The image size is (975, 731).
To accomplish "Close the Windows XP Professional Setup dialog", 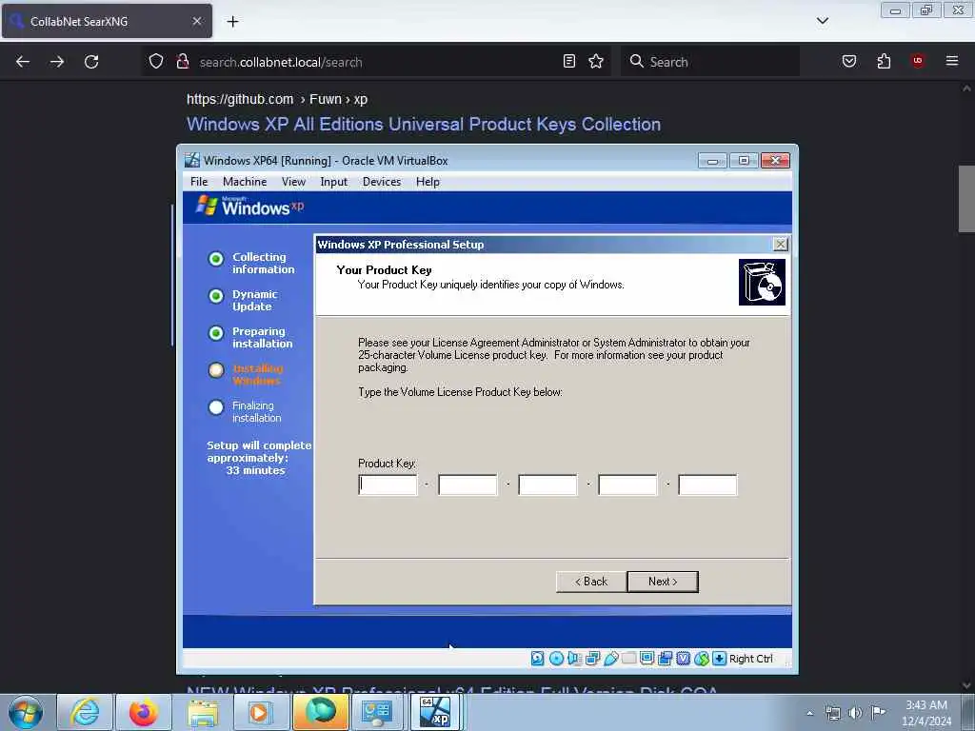I will click(x=781, y=245).
